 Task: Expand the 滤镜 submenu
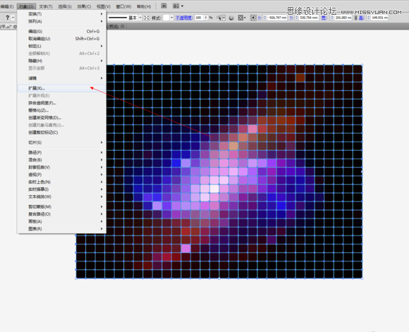(61, 78)
